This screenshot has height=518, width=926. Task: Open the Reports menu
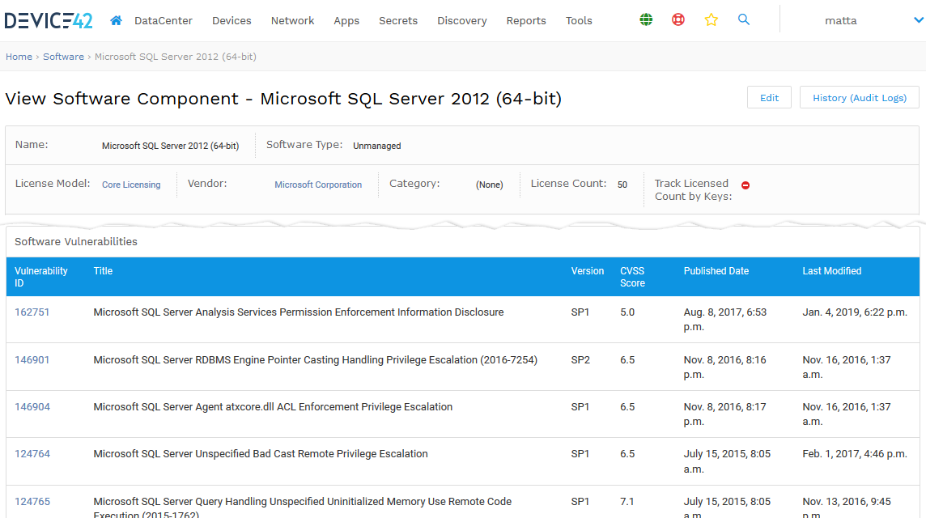525,21
